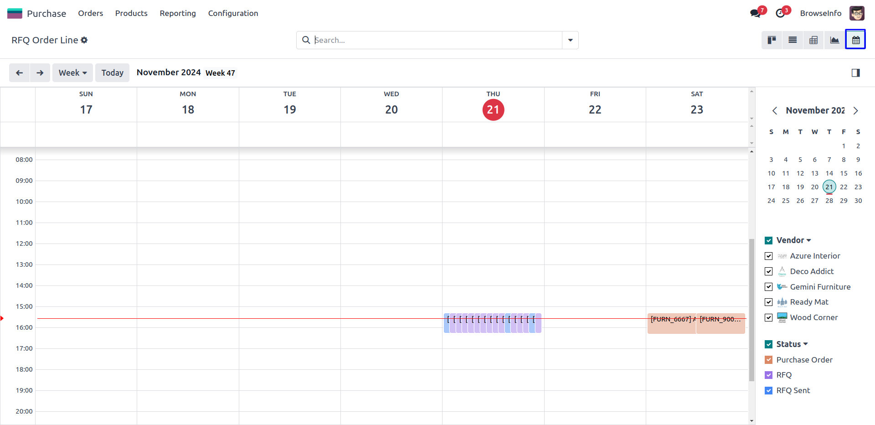Viewport: 875px width, 425px height.
Task: Open the Week scale dropdown
Action: tap(72, 73)
